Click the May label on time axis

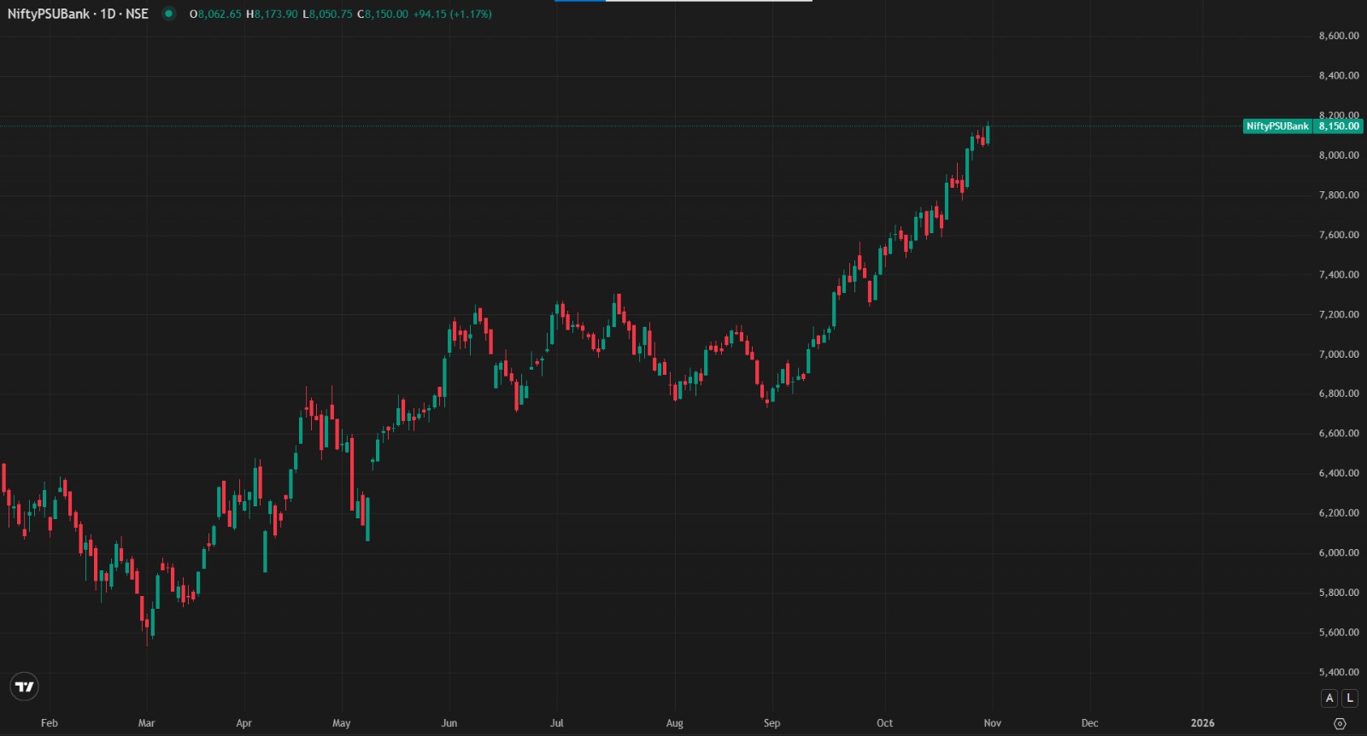click(341, 723)
